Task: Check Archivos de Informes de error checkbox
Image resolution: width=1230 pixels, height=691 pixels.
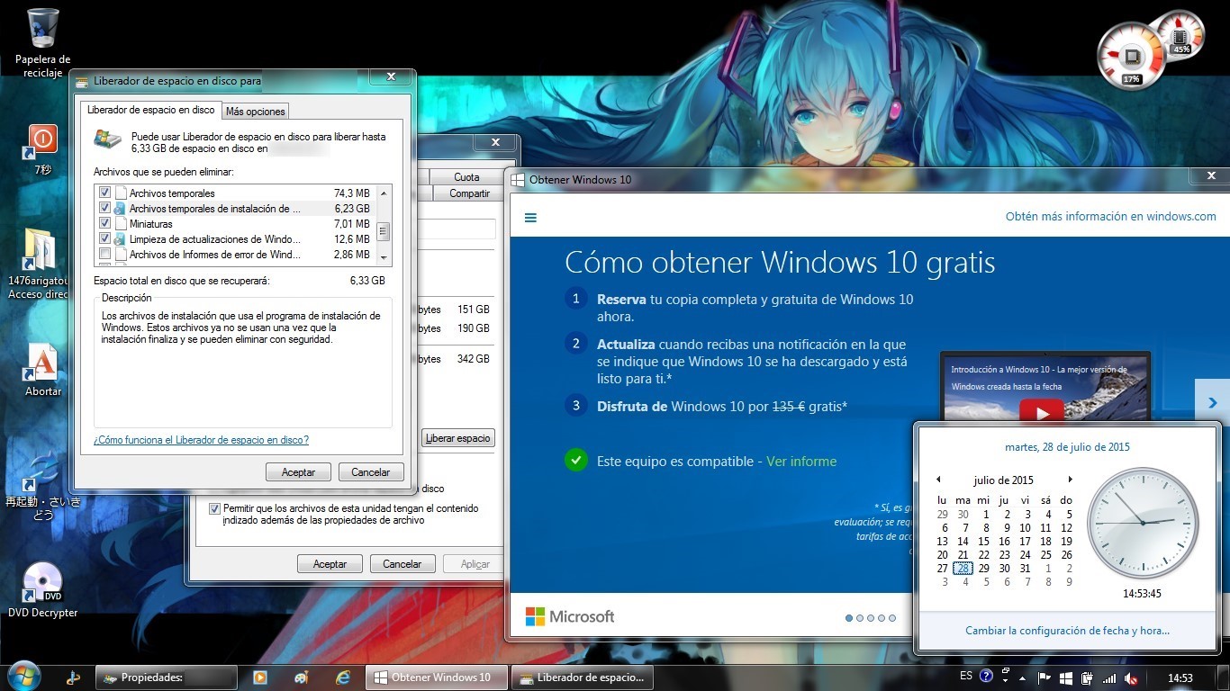Action: [x=105, y=254]
